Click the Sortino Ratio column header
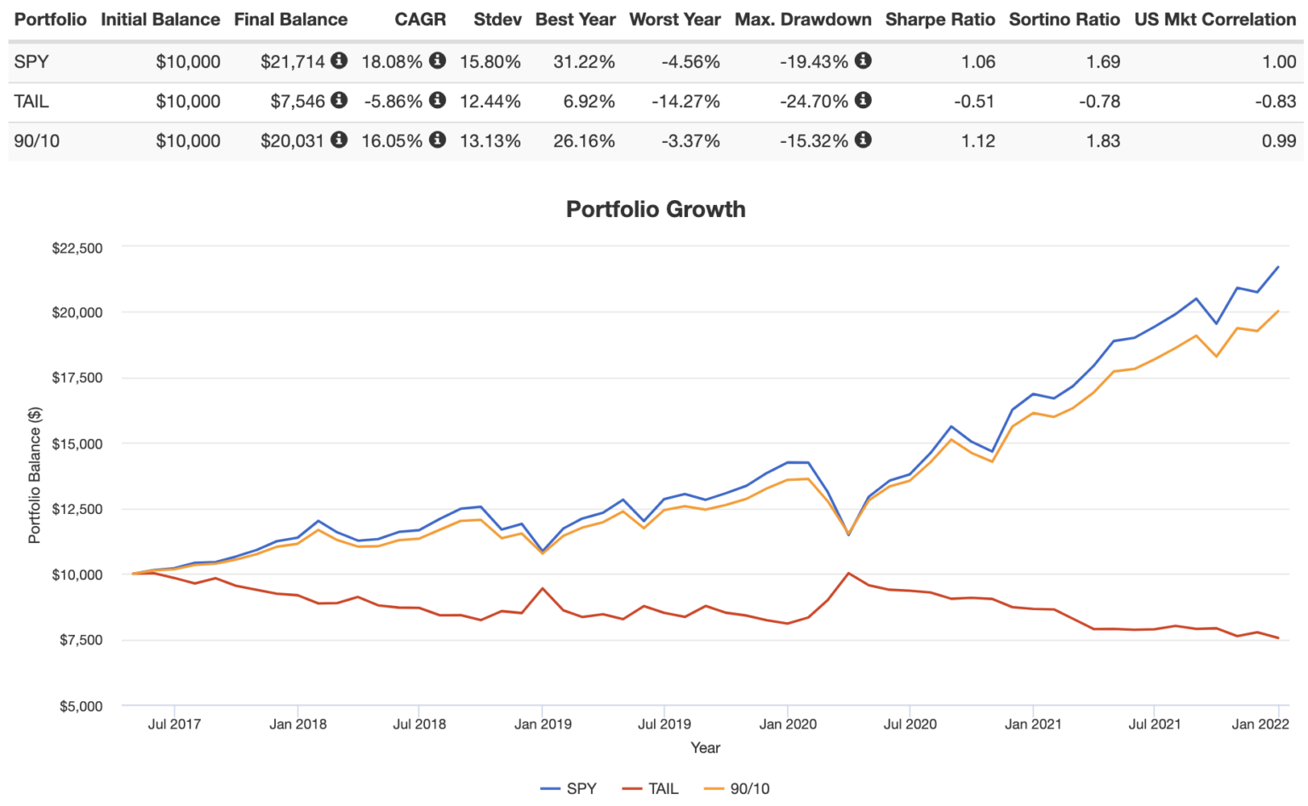 click(1064, 19)
